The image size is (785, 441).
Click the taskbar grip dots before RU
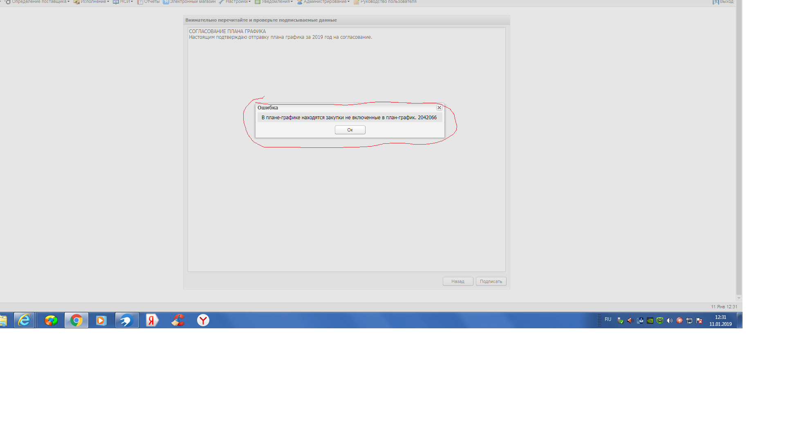(x=599, y=320)
